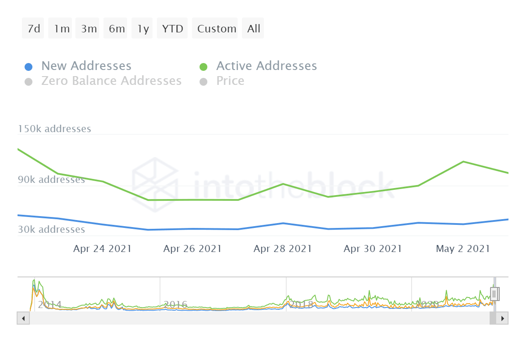The width and height of the screenshot is (526, 350).
Task: Enable Price series gray legend dot
Action: point(203,82)
